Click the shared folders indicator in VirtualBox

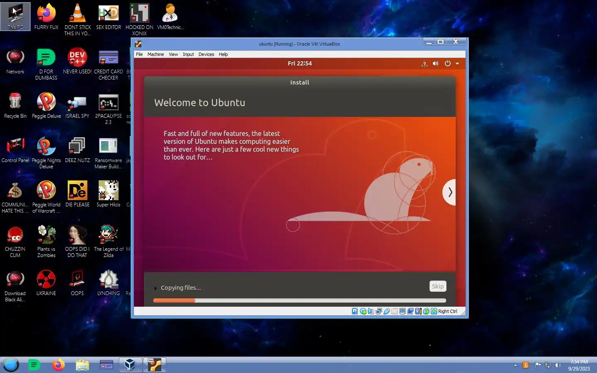(x=394, y=311)
